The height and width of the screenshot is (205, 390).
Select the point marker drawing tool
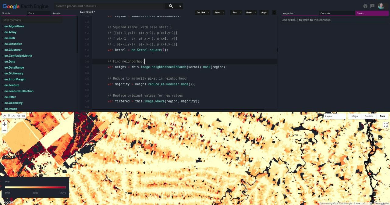click(9, 116)
